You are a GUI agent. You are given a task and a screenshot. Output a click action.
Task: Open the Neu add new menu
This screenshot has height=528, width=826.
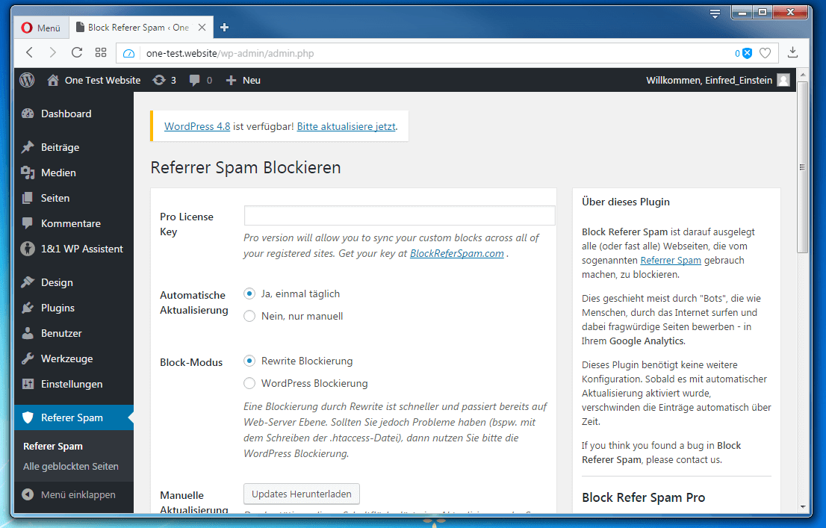243,80
